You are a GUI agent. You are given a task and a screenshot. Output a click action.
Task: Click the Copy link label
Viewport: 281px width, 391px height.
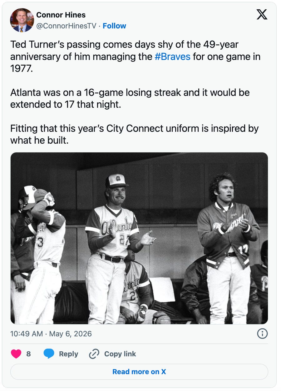(x=120, y=354)
